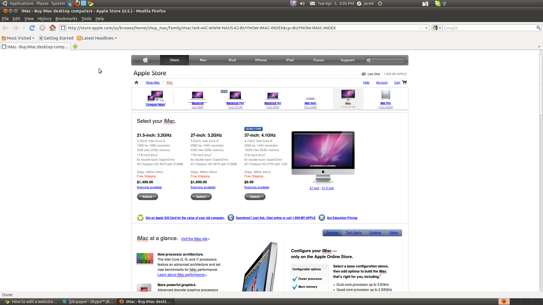Click the Visit the iMac site link
Screen dimensions: 543x305
(195, 239)
